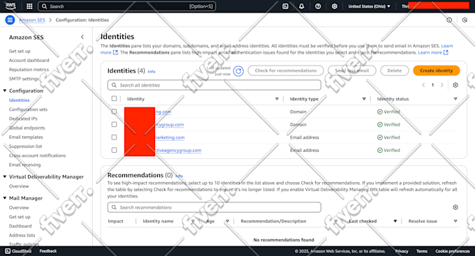Open the United States (Ohio) region dropdown
475x256 pixels.
pos(369,6)
